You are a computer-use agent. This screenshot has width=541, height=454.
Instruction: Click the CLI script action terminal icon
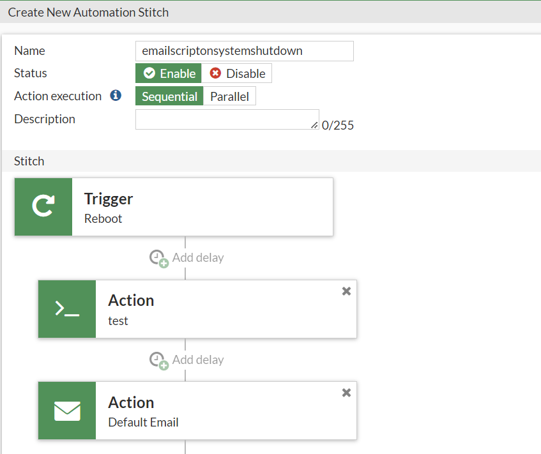[x=67, y=309]
